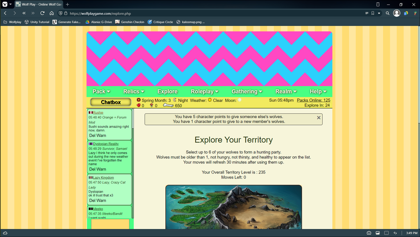Click the crescent Night icon in game header
420x237 pixels.
click(x=175, y=100)
